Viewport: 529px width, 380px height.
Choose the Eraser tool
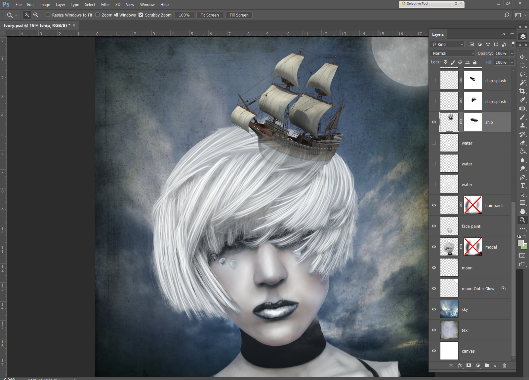tap(522, 143)
